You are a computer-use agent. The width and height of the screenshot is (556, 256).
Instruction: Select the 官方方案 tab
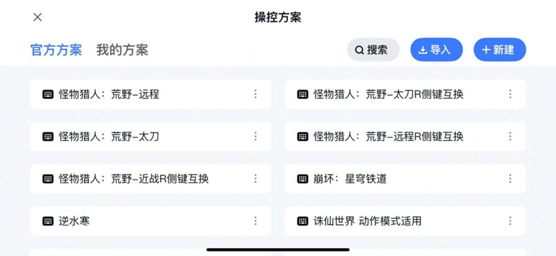(56, 50)
